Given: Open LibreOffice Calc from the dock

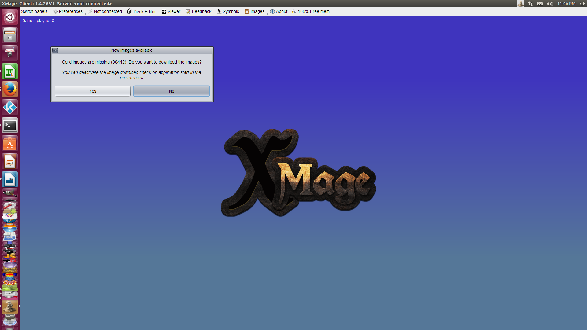Looking at the screenshot, I should tap(10, 71).
